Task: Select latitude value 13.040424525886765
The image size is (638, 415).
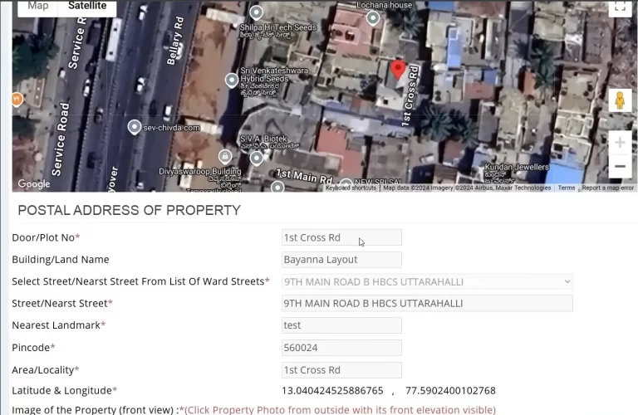Action: (332, 391)
